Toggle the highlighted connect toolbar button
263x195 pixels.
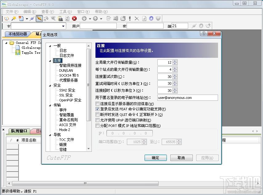click(39, 19)
